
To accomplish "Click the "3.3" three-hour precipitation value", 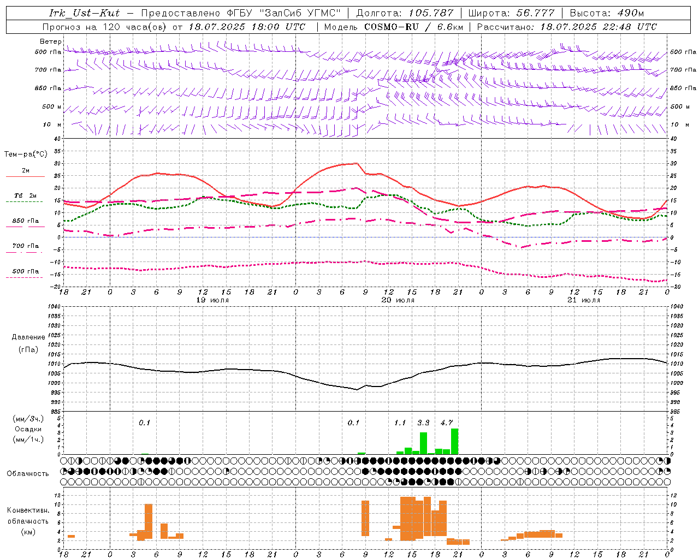I will click(423, 423).
